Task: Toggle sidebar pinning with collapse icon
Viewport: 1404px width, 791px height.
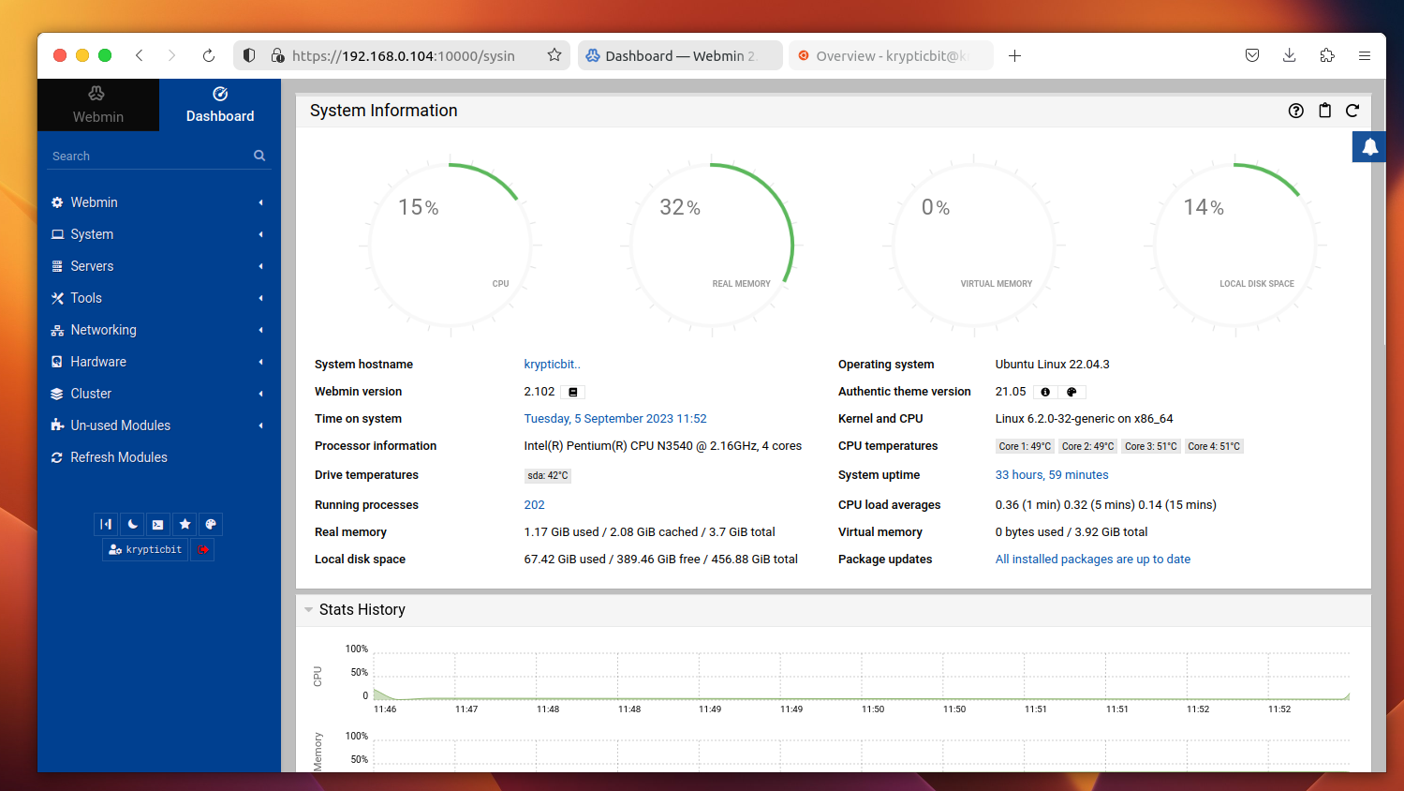Action: pyautogui.click(x=106, y=525)
